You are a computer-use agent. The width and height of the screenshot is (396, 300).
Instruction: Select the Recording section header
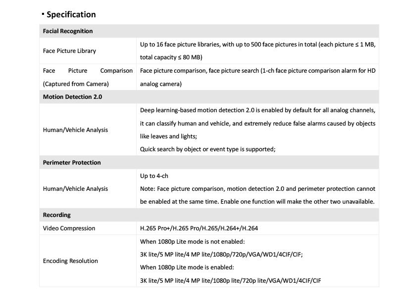57,215
